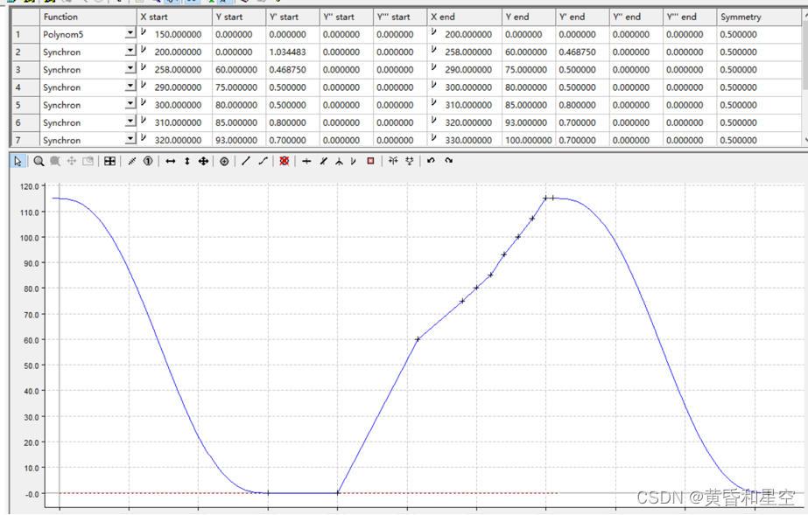Select the four-way move tool

204,162
